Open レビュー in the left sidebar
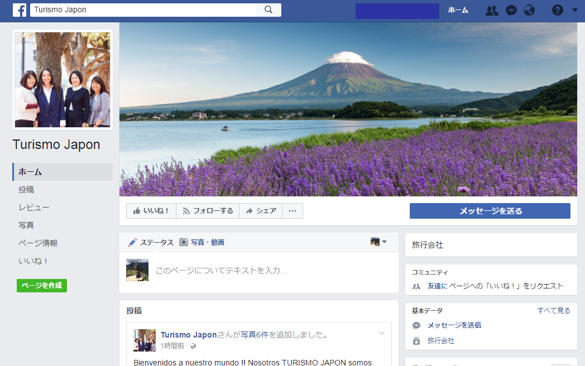585x366 pixels. pyautogui.click(x=34, y=208)
